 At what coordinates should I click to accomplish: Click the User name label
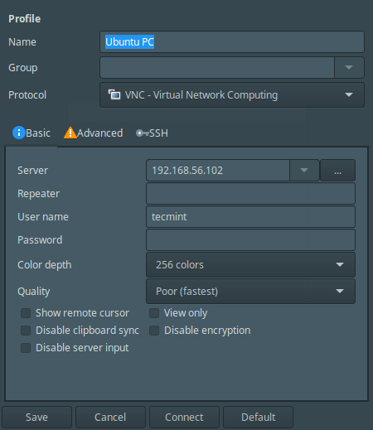click(x=43, y=216)
